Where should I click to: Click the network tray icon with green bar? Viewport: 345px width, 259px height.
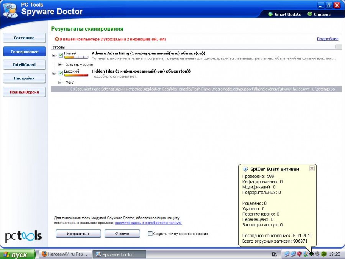coord(306,254)
